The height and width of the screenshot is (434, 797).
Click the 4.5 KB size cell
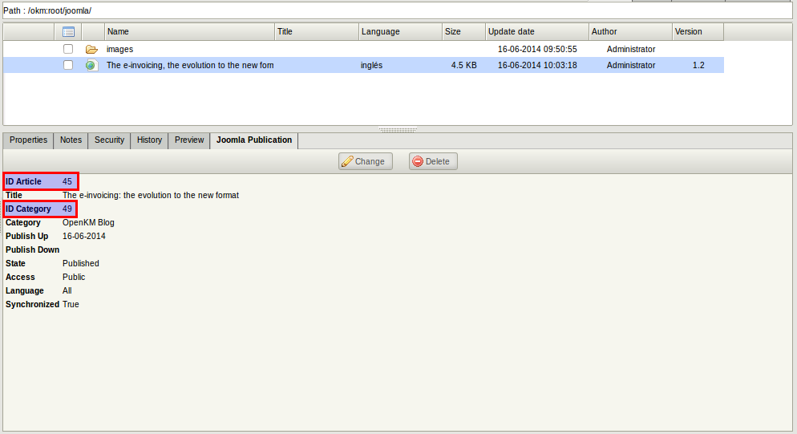(464, 65)
